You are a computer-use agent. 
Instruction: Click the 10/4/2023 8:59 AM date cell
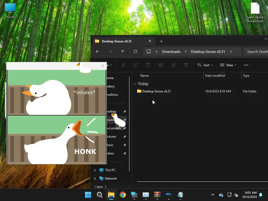218,91
